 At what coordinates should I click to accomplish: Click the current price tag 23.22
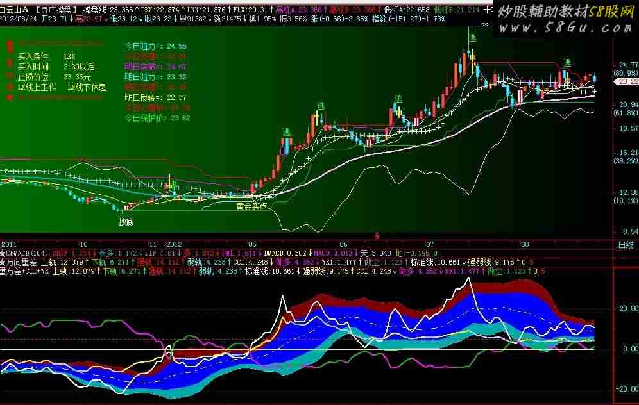point(627,81)
